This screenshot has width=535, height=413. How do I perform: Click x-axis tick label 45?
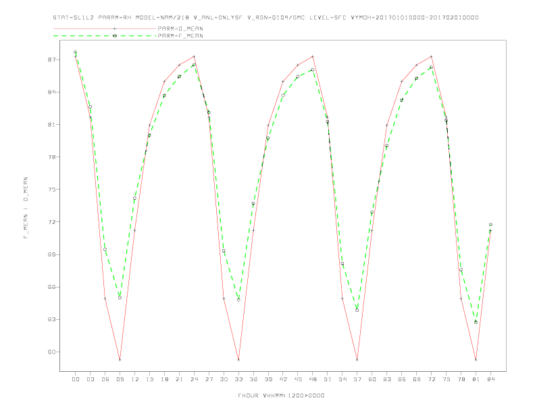click(x=298, y=379)
